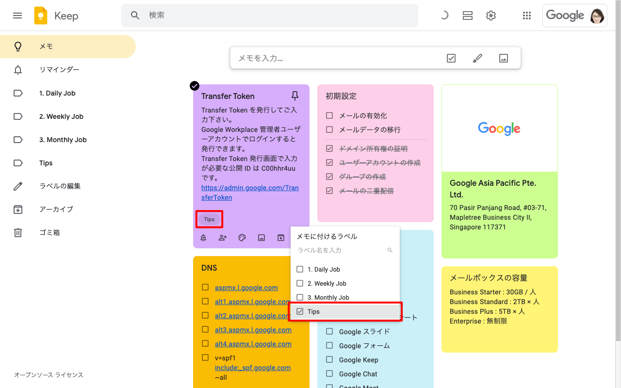621x388 pixels.
Task: Click オープンソース ライセンス link
Action: click(x=49, y=375)
